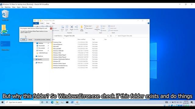This screenshot has width=195, height=109.
Task: Open VirtualBox Input menu
Action: [x=19, y=7]
